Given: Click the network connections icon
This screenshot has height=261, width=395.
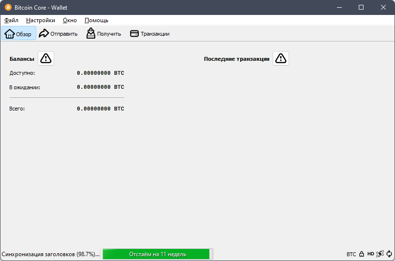Looking at the screenshot, I should coord(380,254).
